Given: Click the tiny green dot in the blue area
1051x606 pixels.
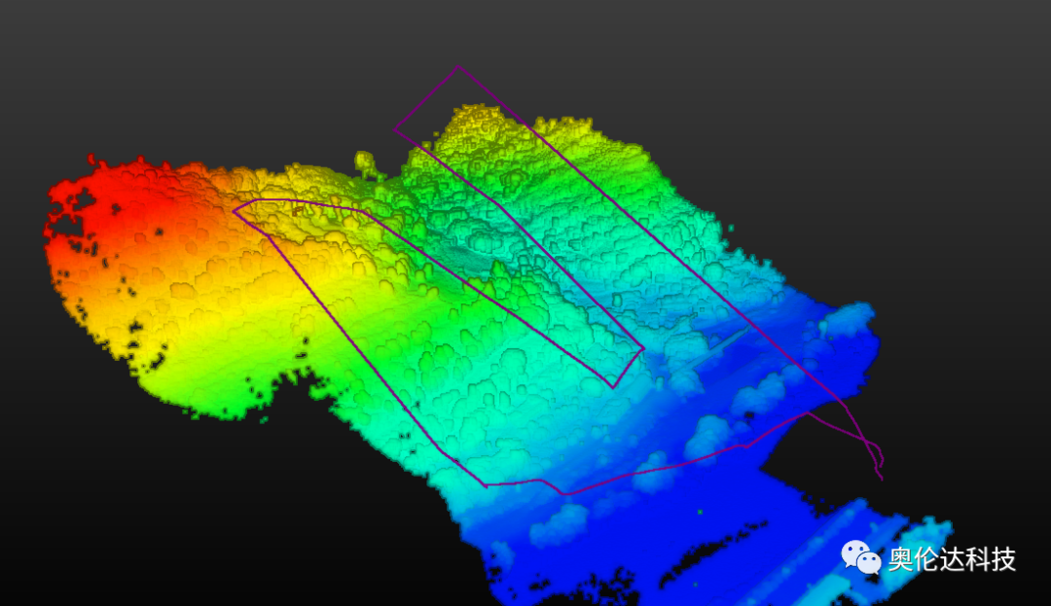Looking at the screenshot, I should [701, 509].
